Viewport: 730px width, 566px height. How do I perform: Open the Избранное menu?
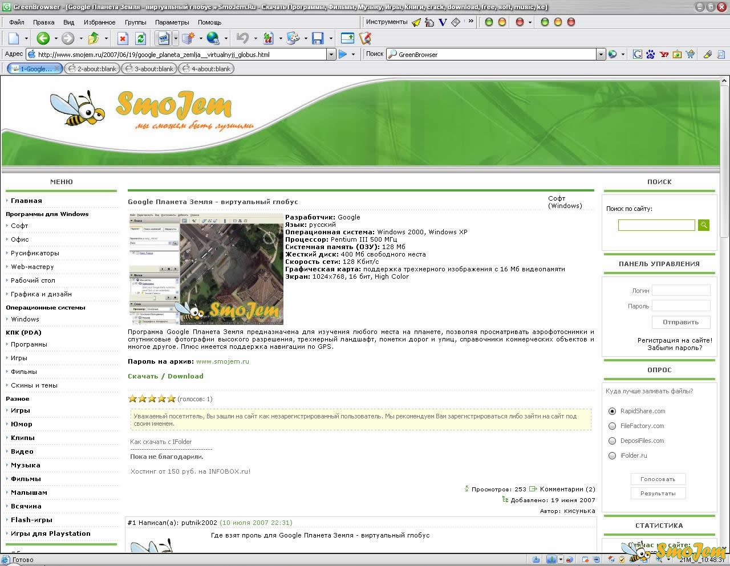pos(99,22)
